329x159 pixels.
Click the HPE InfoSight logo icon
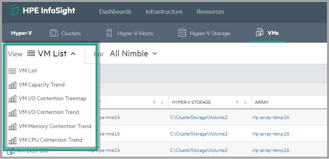coord(14,11)
